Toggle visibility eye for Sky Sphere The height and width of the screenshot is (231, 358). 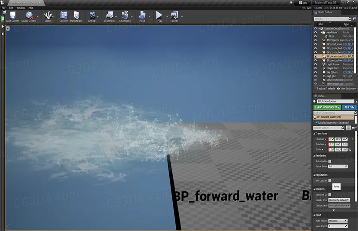click(x=315, y=72)
